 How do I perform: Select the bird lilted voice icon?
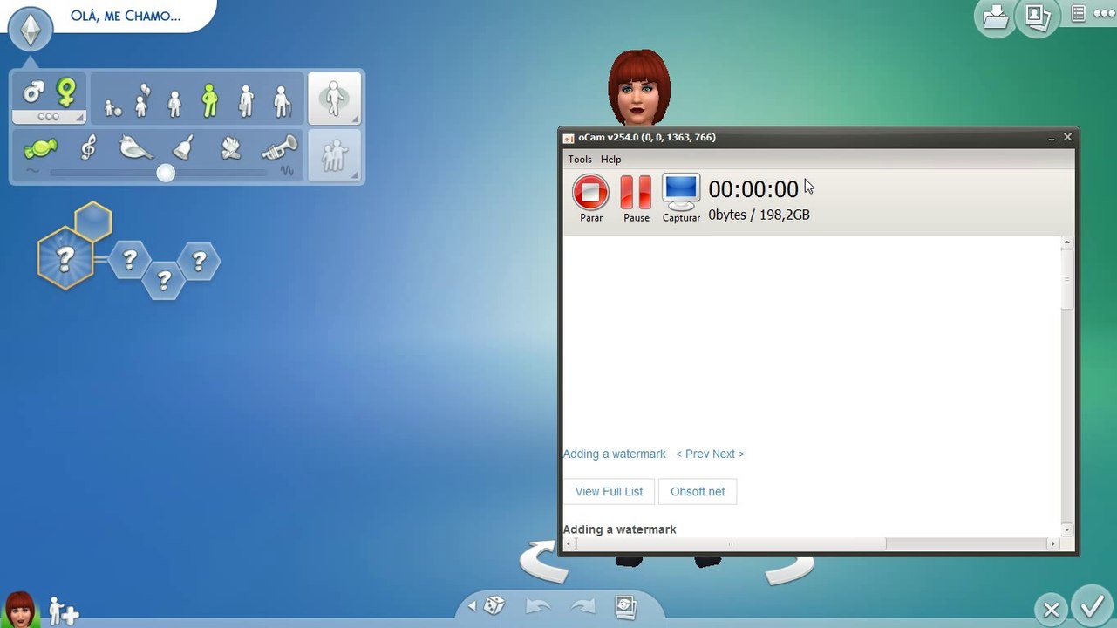(135, 148)
